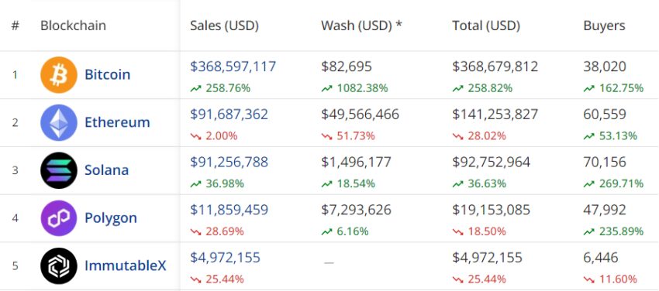Sort by Buyers column header
659x291 pixels.
tap(605, 26)
